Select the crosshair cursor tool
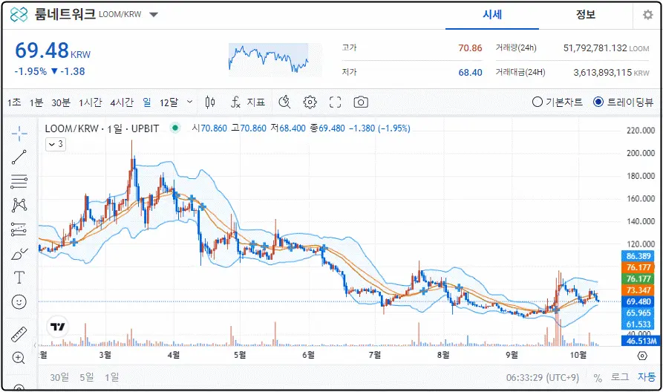This screenshot has width=663, height=392. pos(19,134)
